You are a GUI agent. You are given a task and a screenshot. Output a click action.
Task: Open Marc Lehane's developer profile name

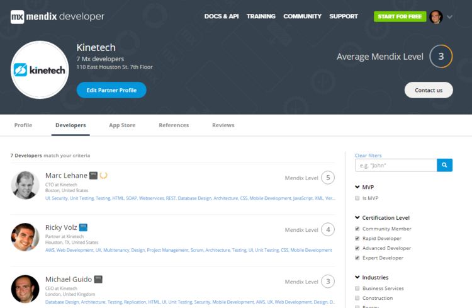tap(66, 175)
